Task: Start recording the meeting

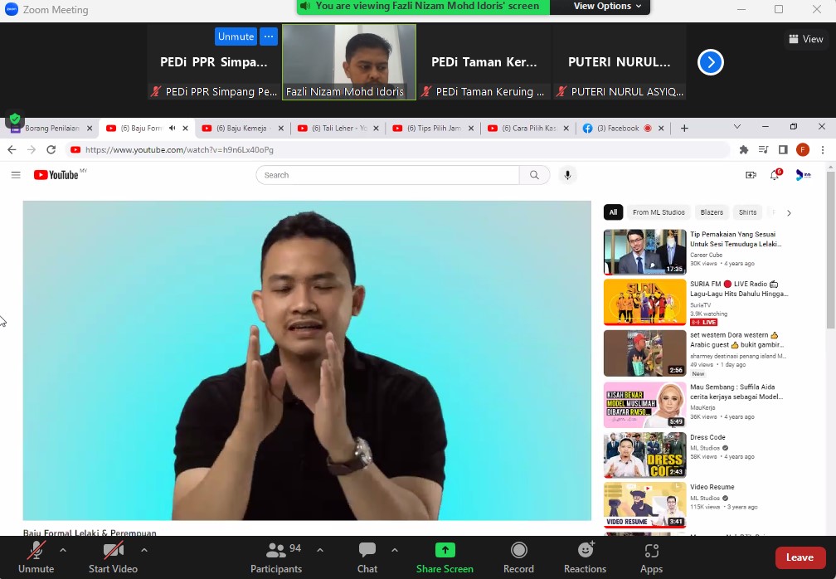Action: (518, 557)
